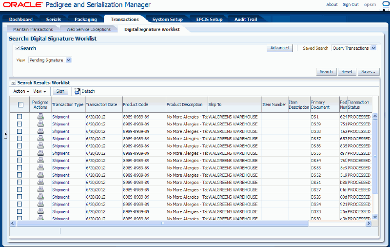Switch to the Dashboard tab
The height and width of the screenshot is (247, 390).
coord(21,20)
